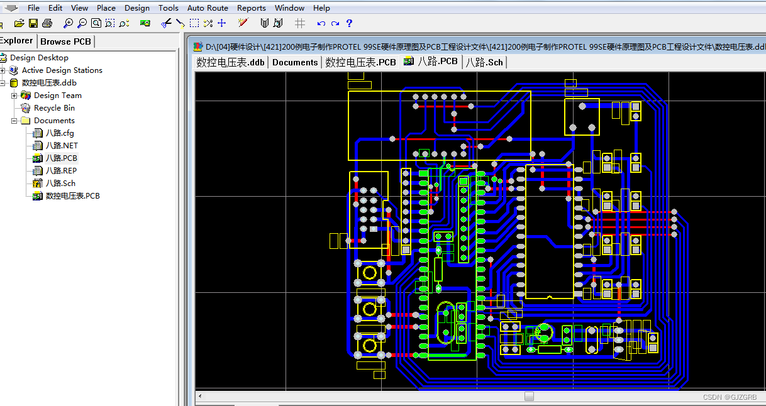The height and width of the screenshot is (406, 766).
Task: Click the Print toolbar icon
Action: [x=47, y=23]
